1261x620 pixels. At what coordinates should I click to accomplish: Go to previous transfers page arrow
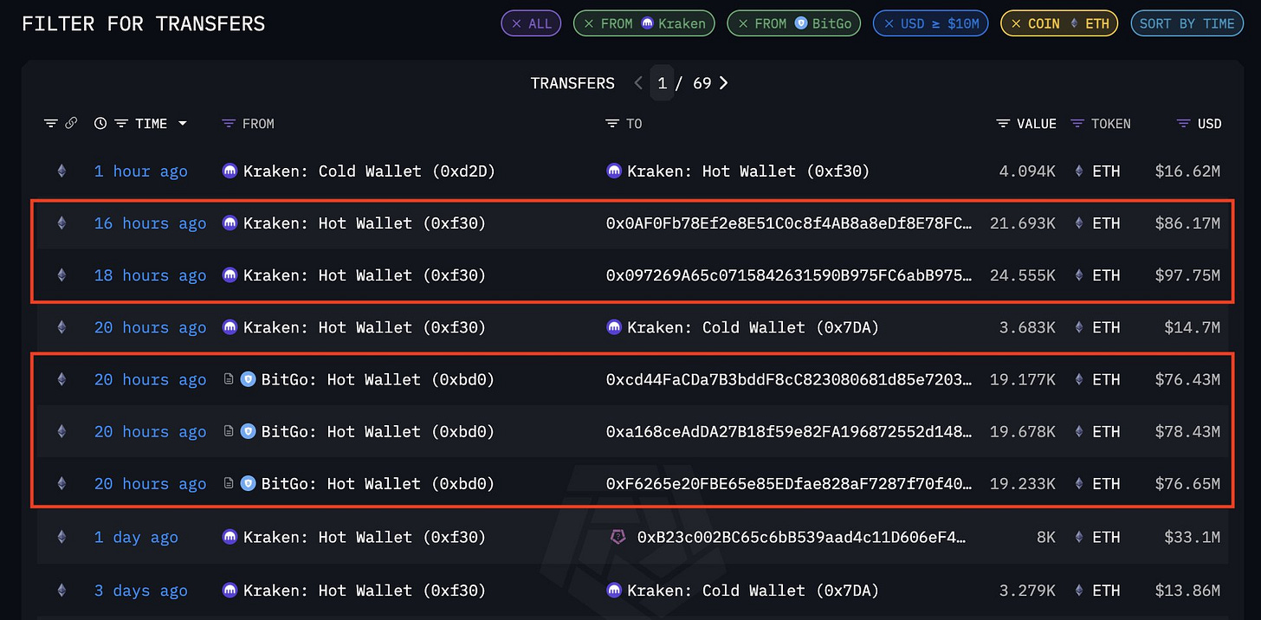638,83
